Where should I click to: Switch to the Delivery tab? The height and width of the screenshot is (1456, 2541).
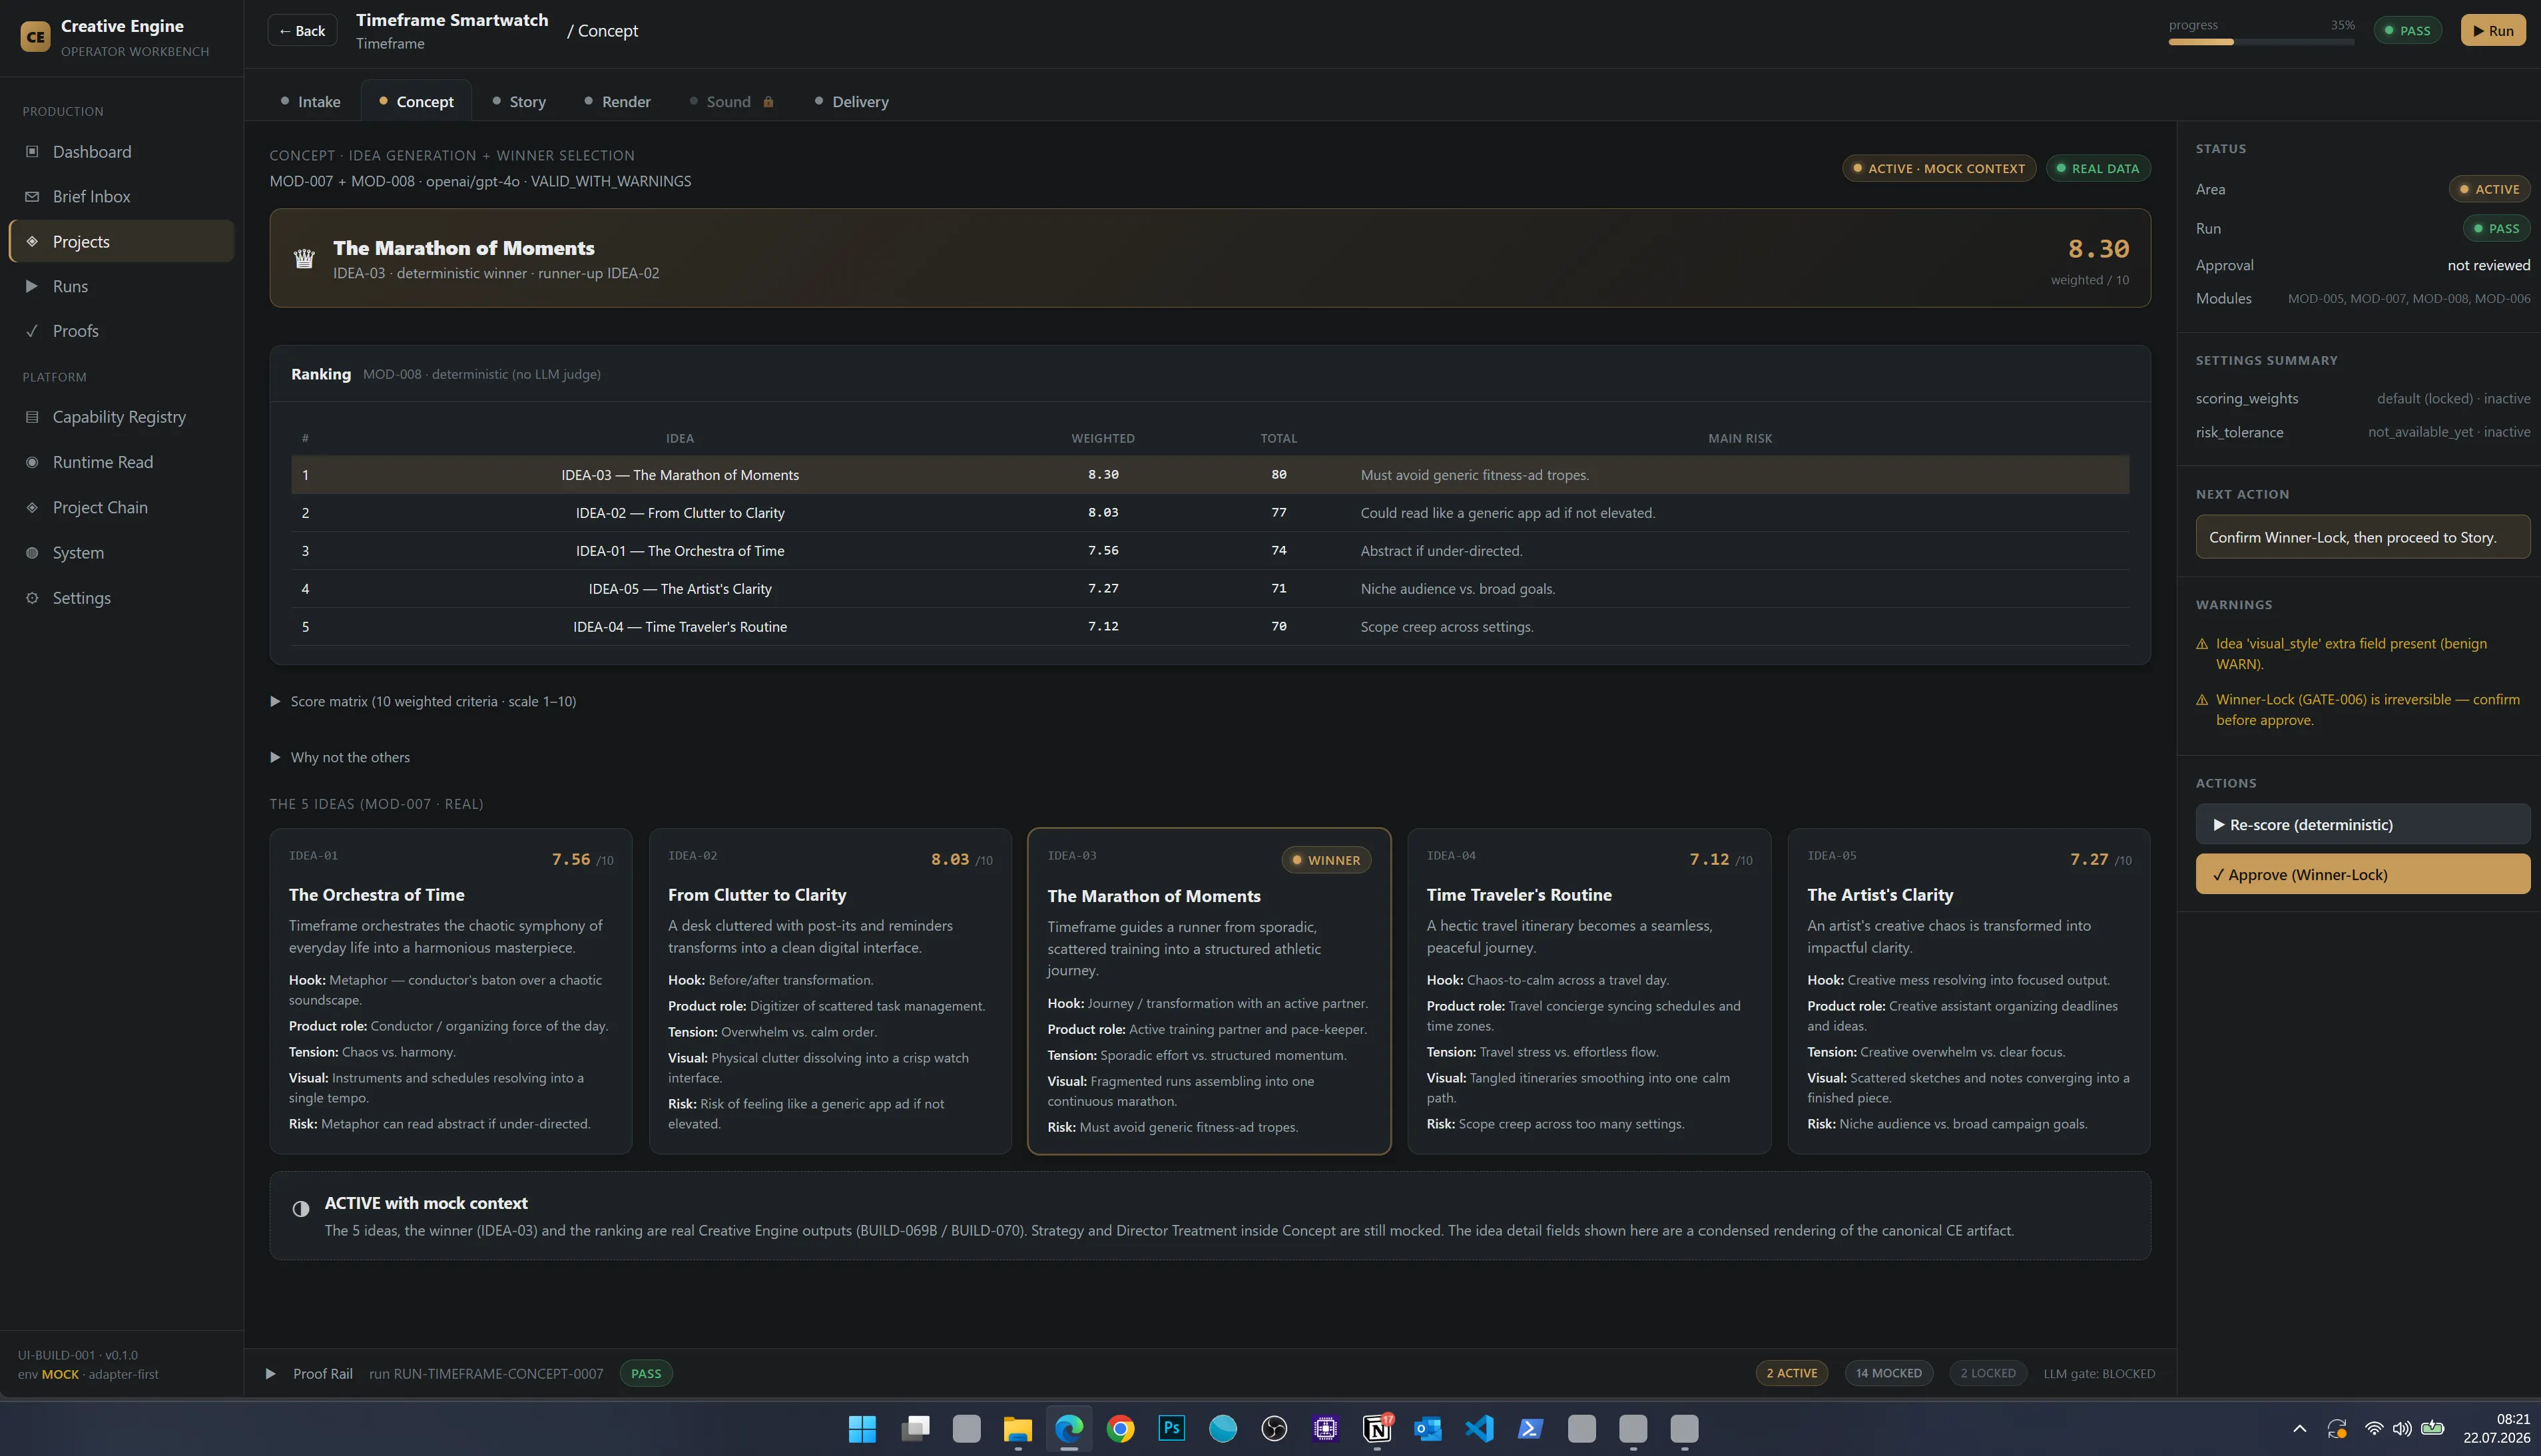tap(851, 102)
